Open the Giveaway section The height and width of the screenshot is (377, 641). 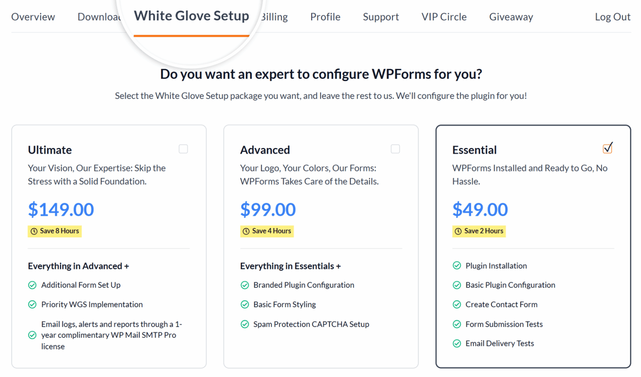(x=511, y=17)
